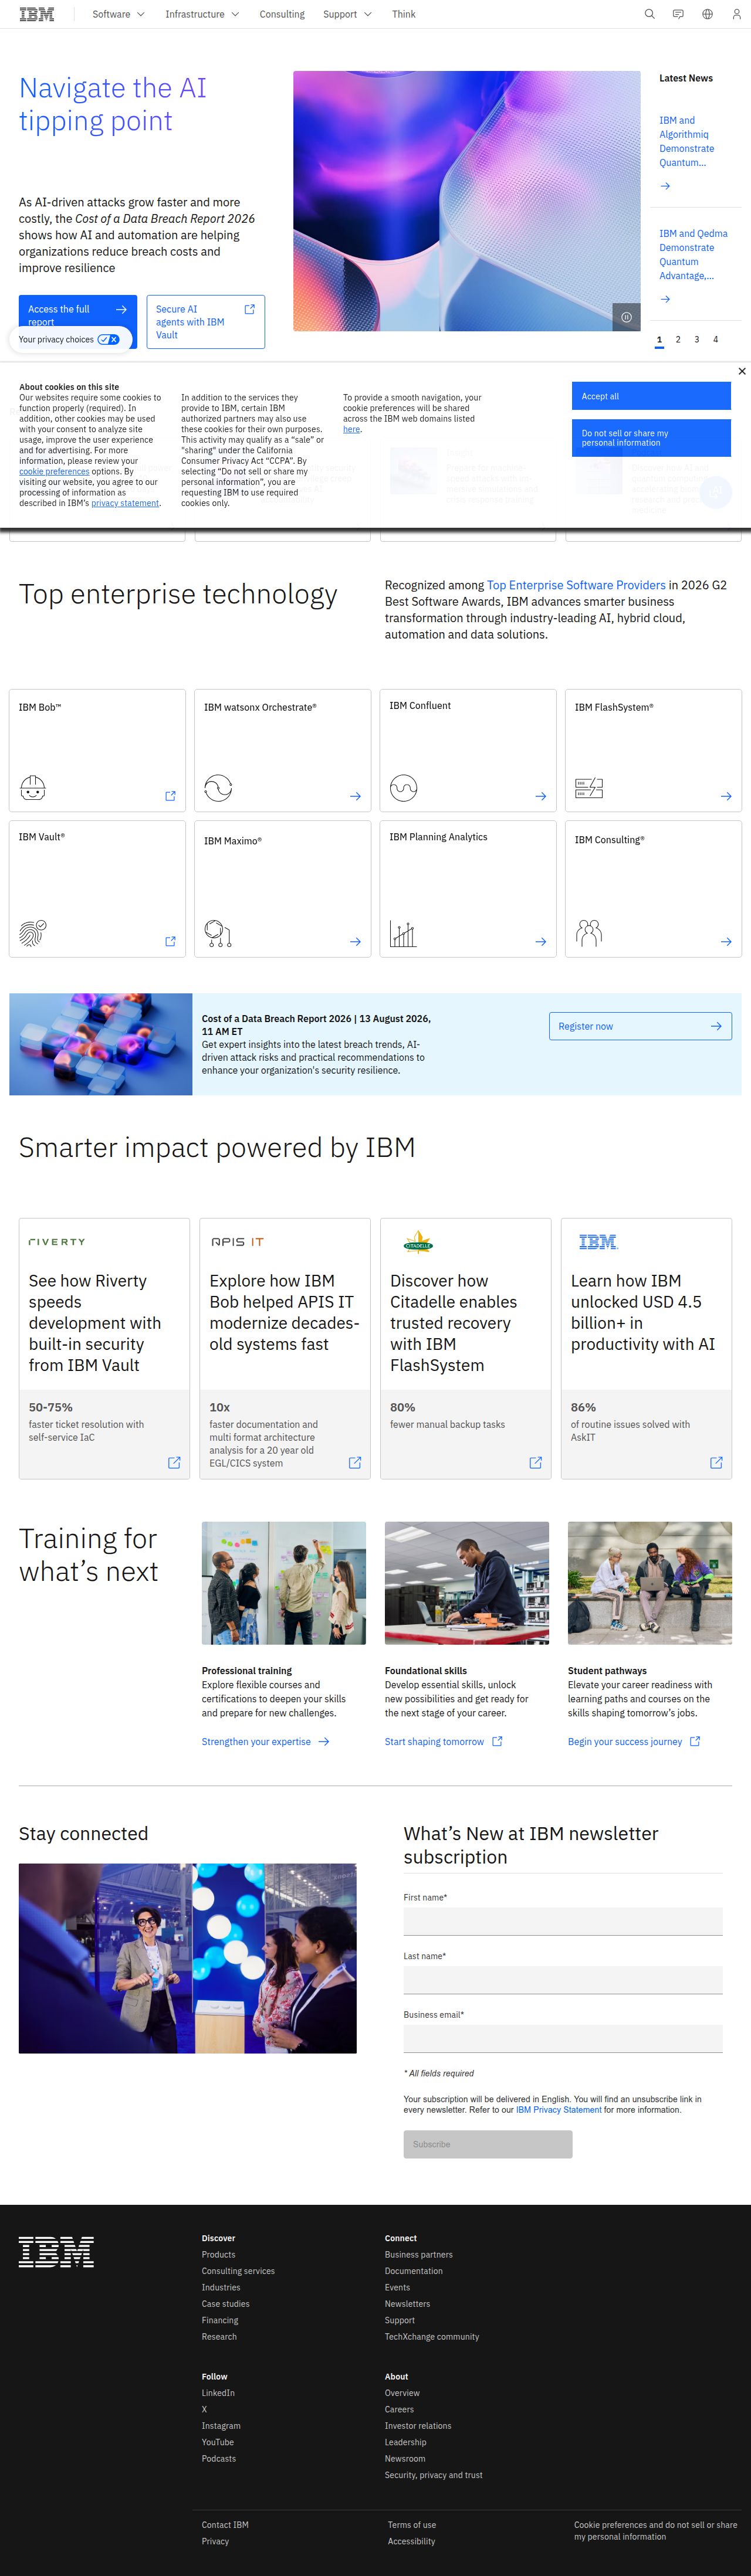Viewport: 751px width, 2576px height.
Task: Open external link on Citadelle case card
Action: (x=535, y=1462)
